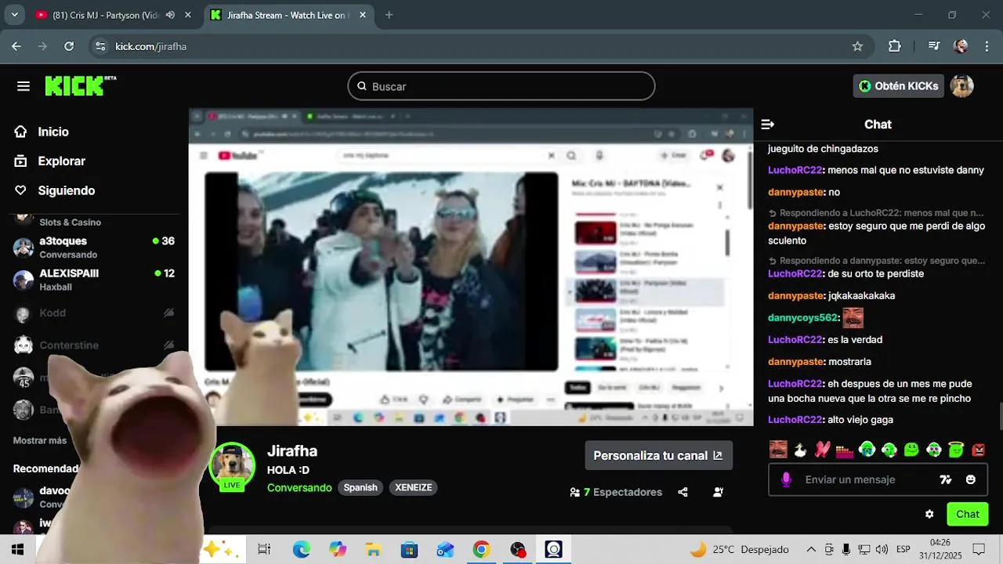Send message with green Chat button
Screen dimensions: 1003x564
[x=967, y=514]
